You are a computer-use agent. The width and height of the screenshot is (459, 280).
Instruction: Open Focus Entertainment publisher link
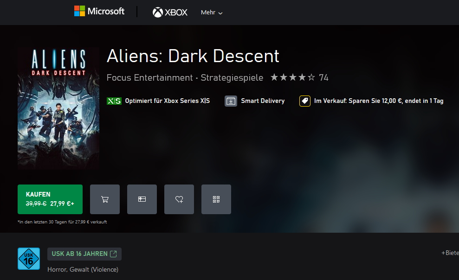[149, 78]
